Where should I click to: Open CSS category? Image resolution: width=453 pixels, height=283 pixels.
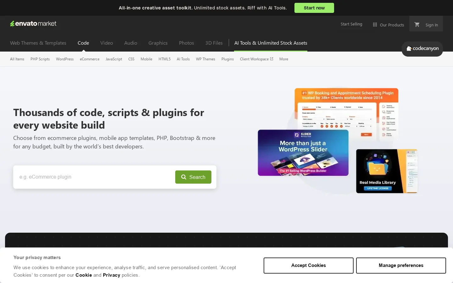point(131,59)
